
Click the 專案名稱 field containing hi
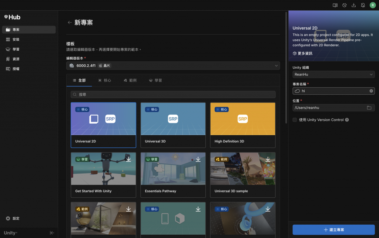point(333,91)
